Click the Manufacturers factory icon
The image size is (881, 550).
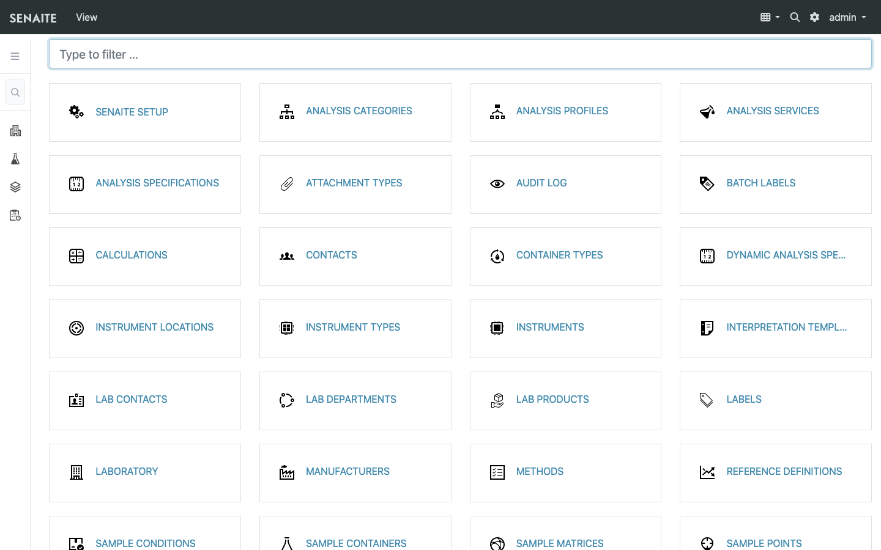pos(287,472)
